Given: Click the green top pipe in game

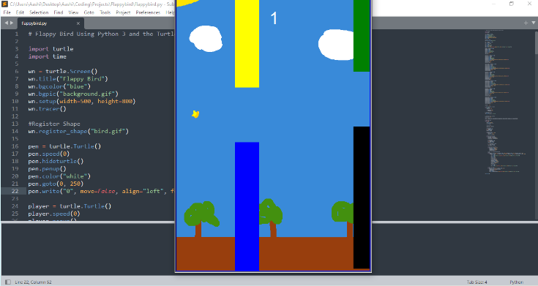Looking at the screenshot, I should tap(362, 36).
